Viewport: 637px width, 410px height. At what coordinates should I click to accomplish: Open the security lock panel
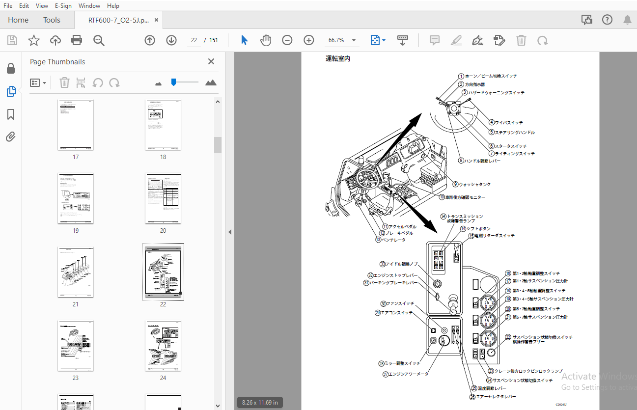pyautogui.click(x=11, y=68)
